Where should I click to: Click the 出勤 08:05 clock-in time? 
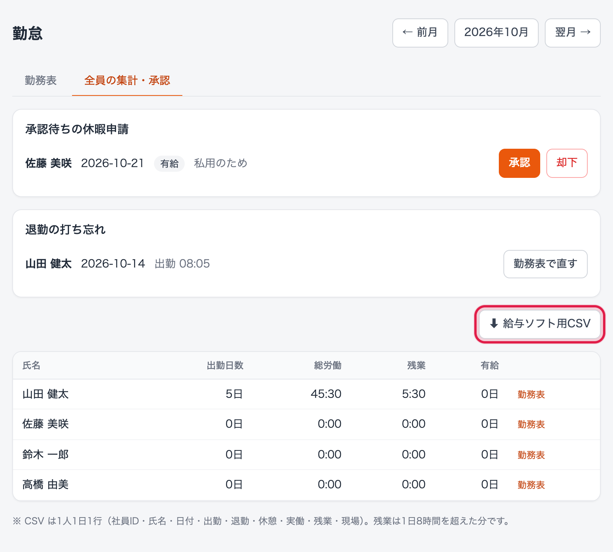(182, 264)
